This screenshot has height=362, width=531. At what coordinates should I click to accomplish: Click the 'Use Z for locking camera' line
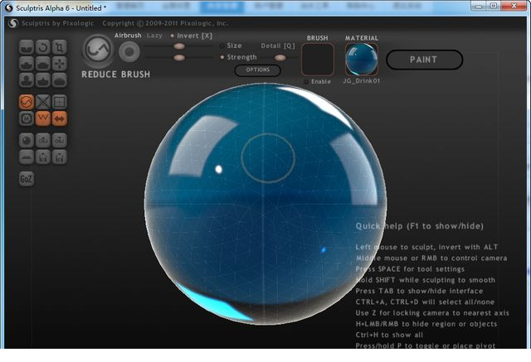tap(432, 313)
